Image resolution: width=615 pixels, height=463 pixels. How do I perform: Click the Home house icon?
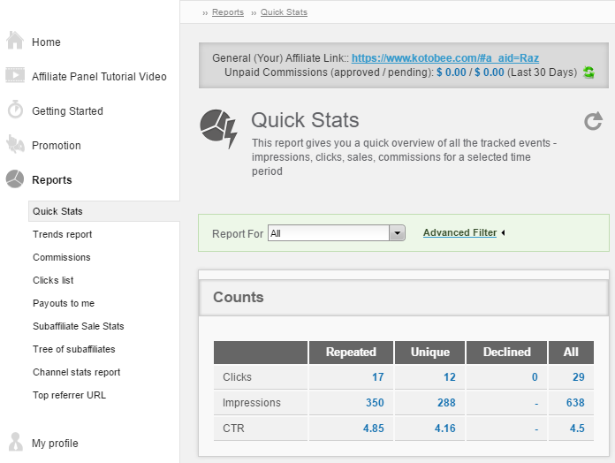point(15,42)
